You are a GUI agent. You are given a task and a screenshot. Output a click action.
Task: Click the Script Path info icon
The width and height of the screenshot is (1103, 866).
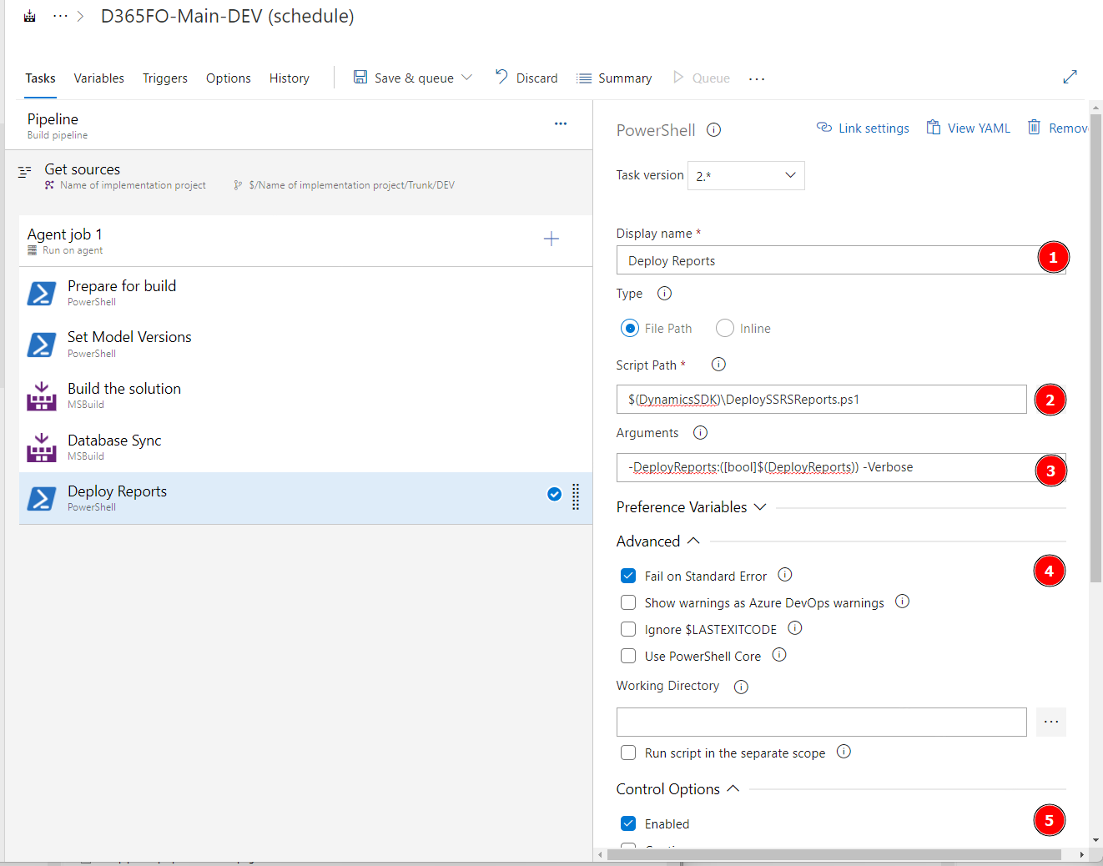(718, 365)
